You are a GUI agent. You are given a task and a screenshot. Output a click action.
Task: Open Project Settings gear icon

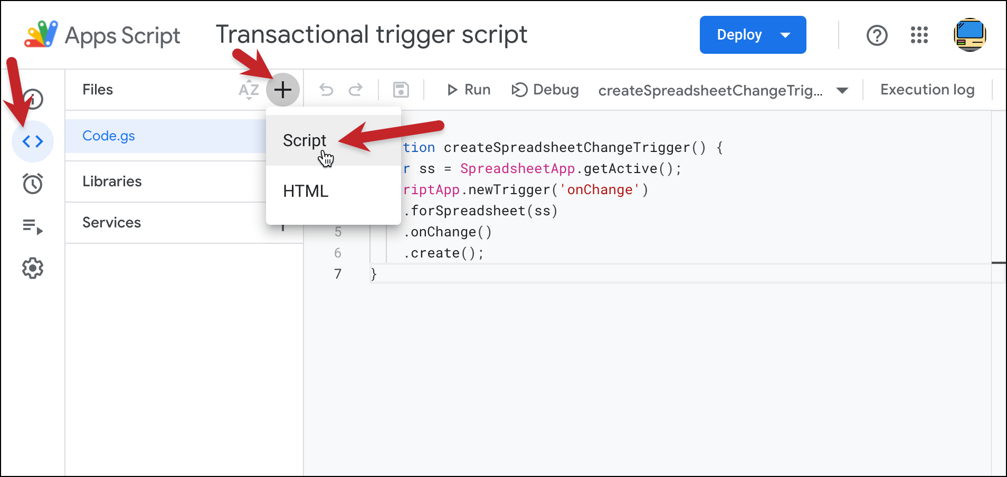pos(33,268)
